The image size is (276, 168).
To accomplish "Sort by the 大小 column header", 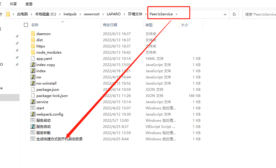I will [x=185, y=25].
